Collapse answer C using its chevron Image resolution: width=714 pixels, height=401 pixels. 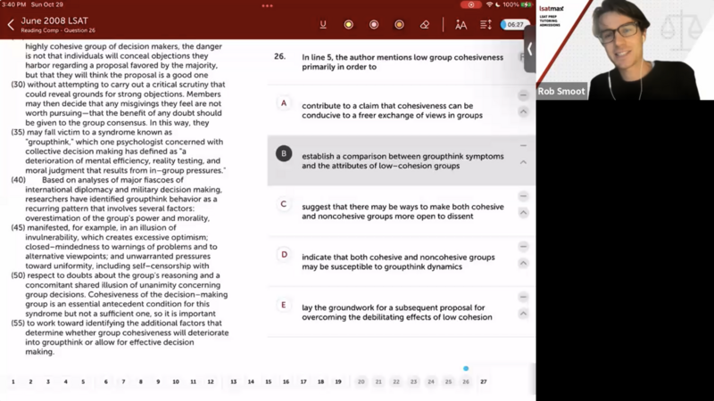click(x=523, y=213)
